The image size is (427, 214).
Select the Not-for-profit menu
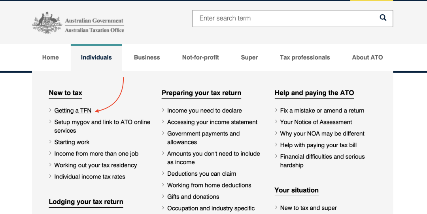[x=200, y=57]
